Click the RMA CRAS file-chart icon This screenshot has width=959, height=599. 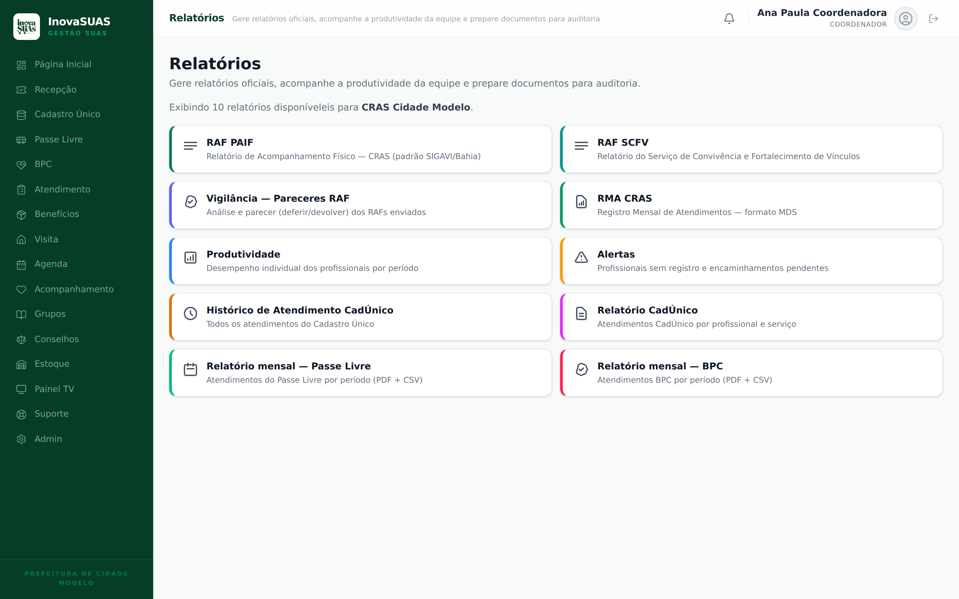(581, 202)
